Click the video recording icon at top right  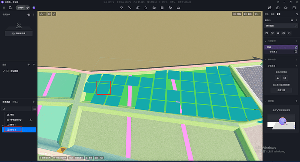[286, 8]
